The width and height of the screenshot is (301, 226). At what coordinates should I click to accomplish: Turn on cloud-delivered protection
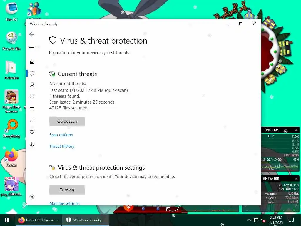tap(67, 190)
